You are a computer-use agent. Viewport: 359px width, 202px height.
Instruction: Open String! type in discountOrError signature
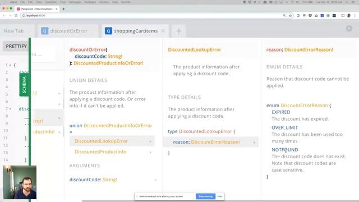115,56
